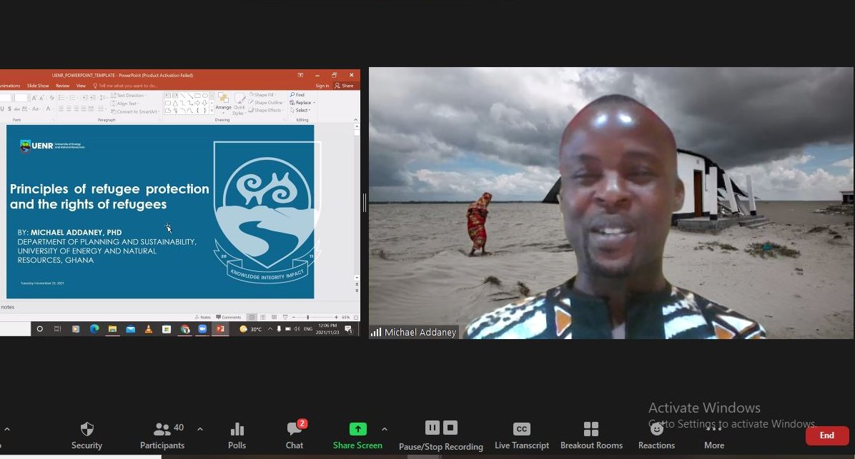The image size is (855, 459).
Task: Open the Polls panel in Zoom
Action: tap(237, 434)
